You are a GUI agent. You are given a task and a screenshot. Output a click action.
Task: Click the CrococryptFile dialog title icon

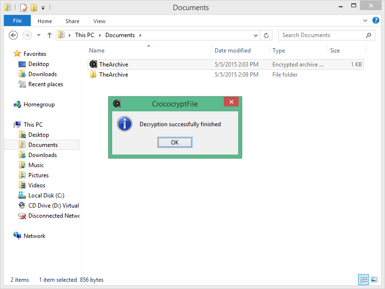(117, 104)
